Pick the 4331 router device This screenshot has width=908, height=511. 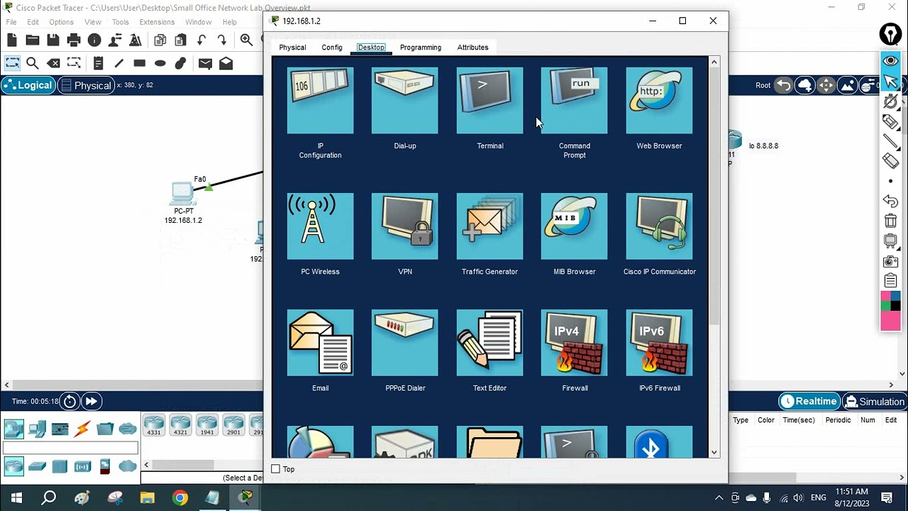click(153, 425)
